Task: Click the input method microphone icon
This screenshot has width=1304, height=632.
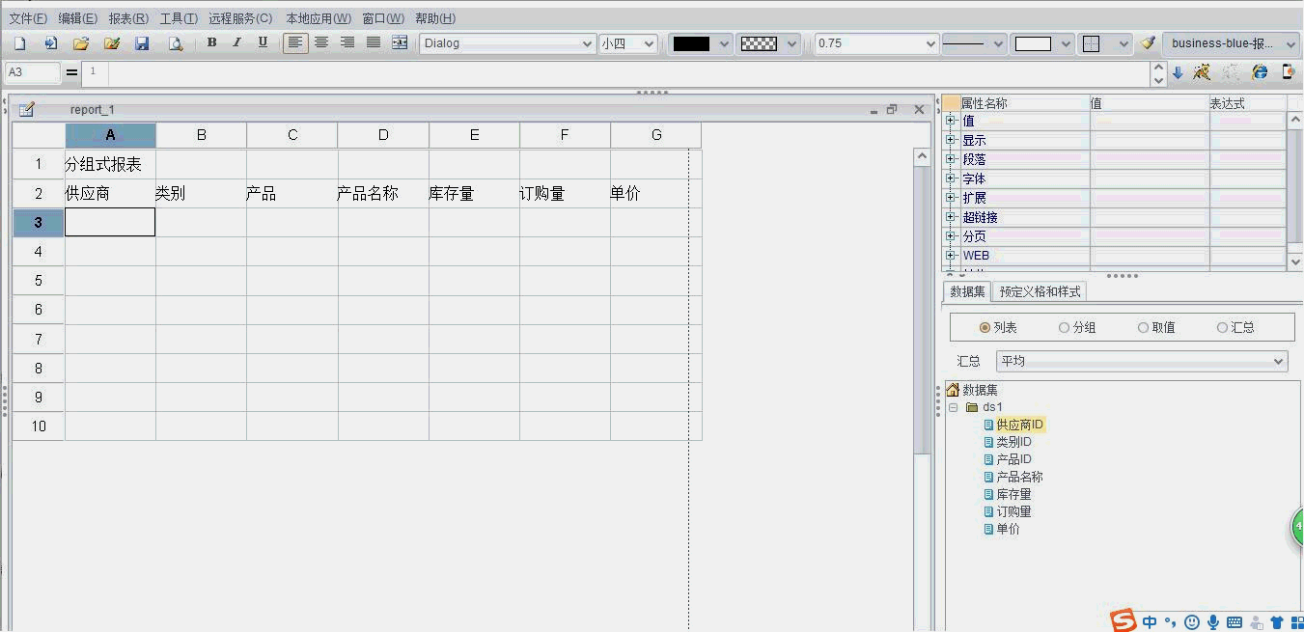Action: click(1213, 622)
